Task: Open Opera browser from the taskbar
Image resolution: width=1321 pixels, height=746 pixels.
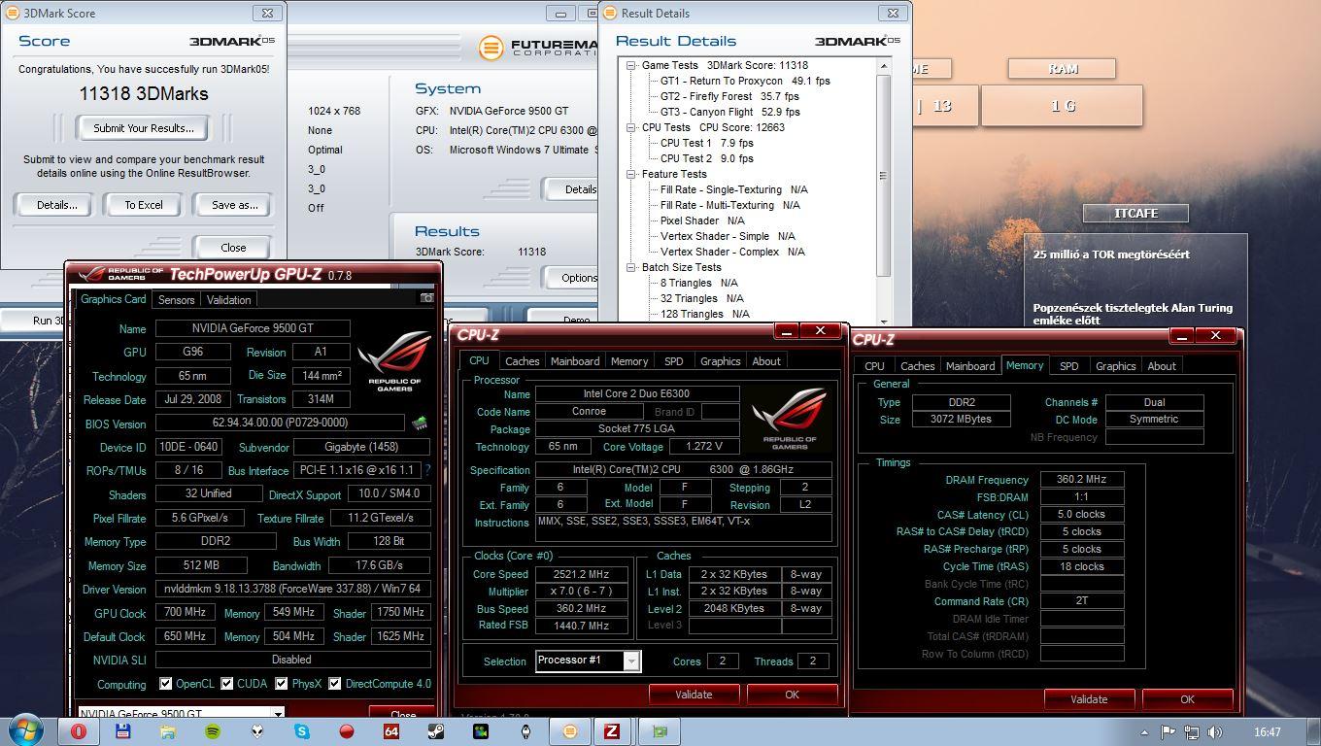Action: point(79,731)
